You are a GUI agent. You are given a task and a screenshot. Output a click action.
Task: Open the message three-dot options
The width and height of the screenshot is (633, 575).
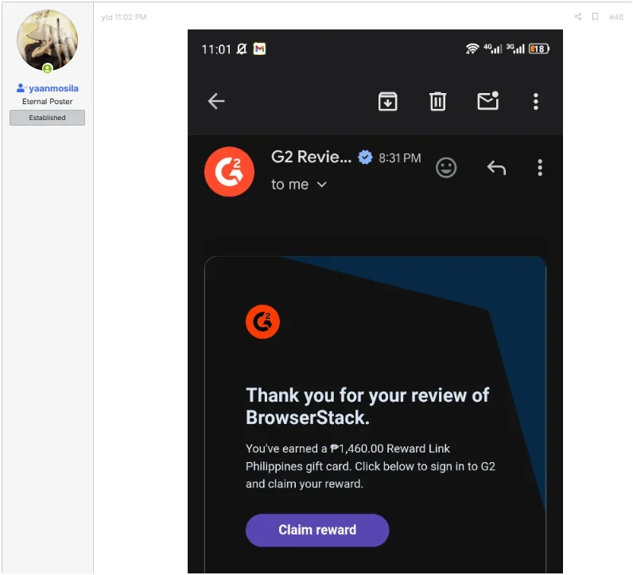(540, 168)
